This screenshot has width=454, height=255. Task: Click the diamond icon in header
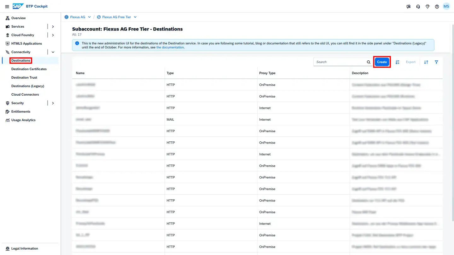428,7
